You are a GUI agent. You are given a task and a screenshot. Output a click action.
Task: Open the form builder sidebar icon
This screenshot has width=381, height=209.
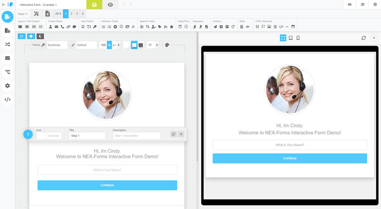click(x=8, y=17)
